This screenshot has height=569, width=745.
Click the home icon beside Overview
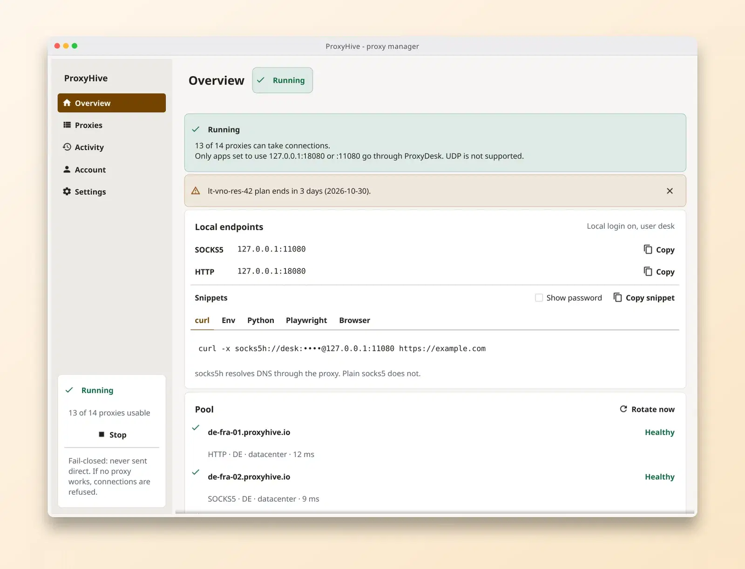click(67, 103)
